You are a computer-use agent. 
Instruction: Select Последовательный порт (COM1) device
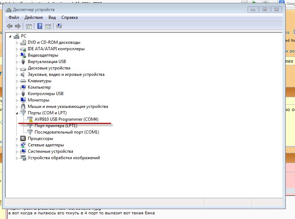(67, 132)
